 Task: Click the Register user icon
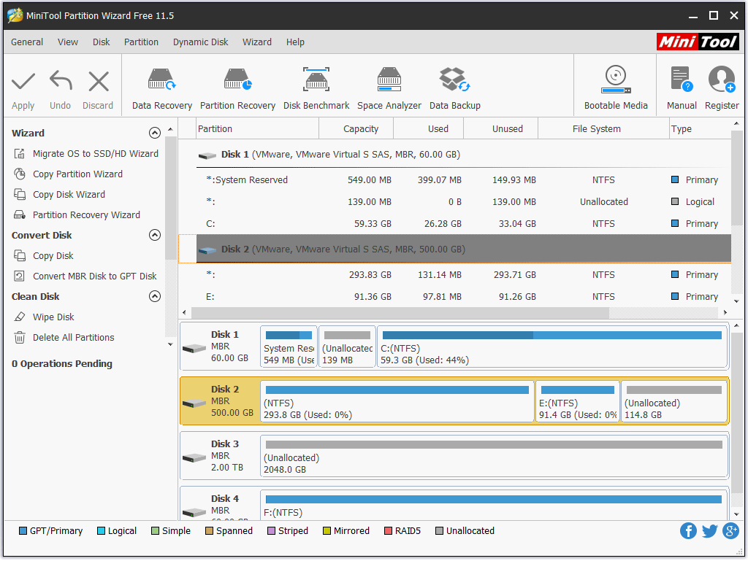click(722, 88)
